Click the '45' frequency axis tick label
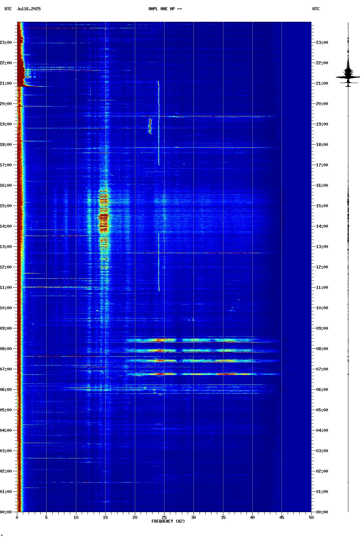Viewport: 363px width, 539px height. coord(282,518)
